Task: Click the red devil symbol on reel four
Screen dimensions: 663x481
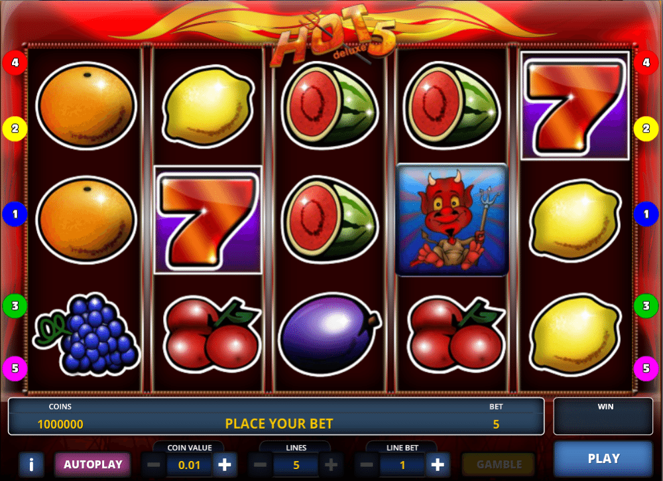Action: tap(452, 220)
